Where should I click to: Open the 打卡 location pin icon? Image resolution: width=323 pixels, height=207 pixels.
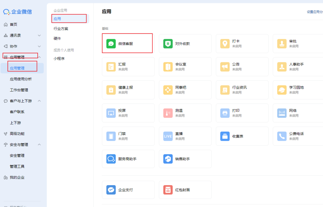[225, 44]
